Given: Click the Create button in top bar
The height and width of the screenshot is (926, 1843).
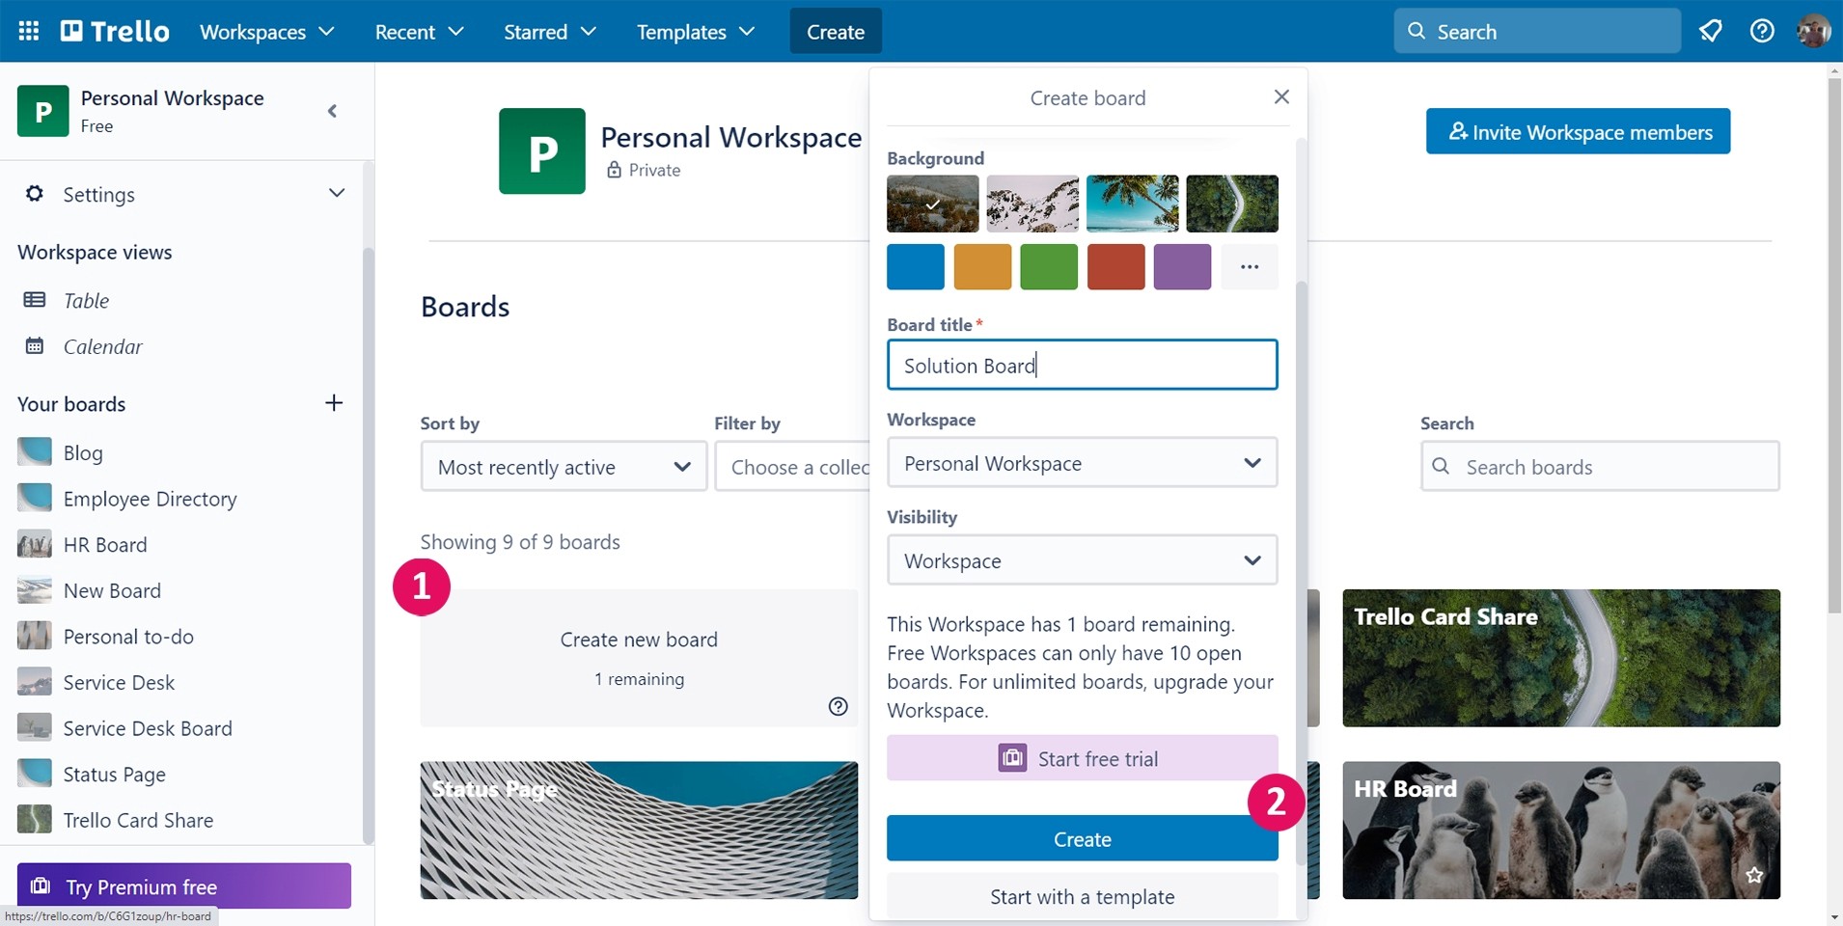Looking at the screenshot, I should click(x=836, y=31).
